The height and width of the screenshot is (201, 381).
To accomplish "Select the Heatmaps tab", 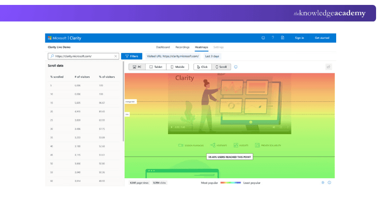I will click(x=201, y=47).
